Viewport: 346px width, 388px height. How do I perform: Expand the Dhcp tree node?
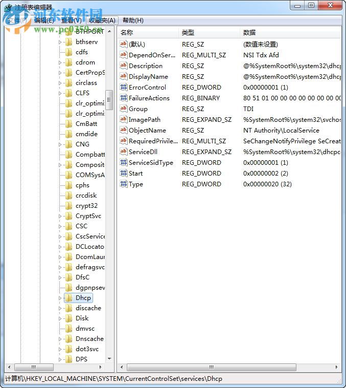click(60, 298)
